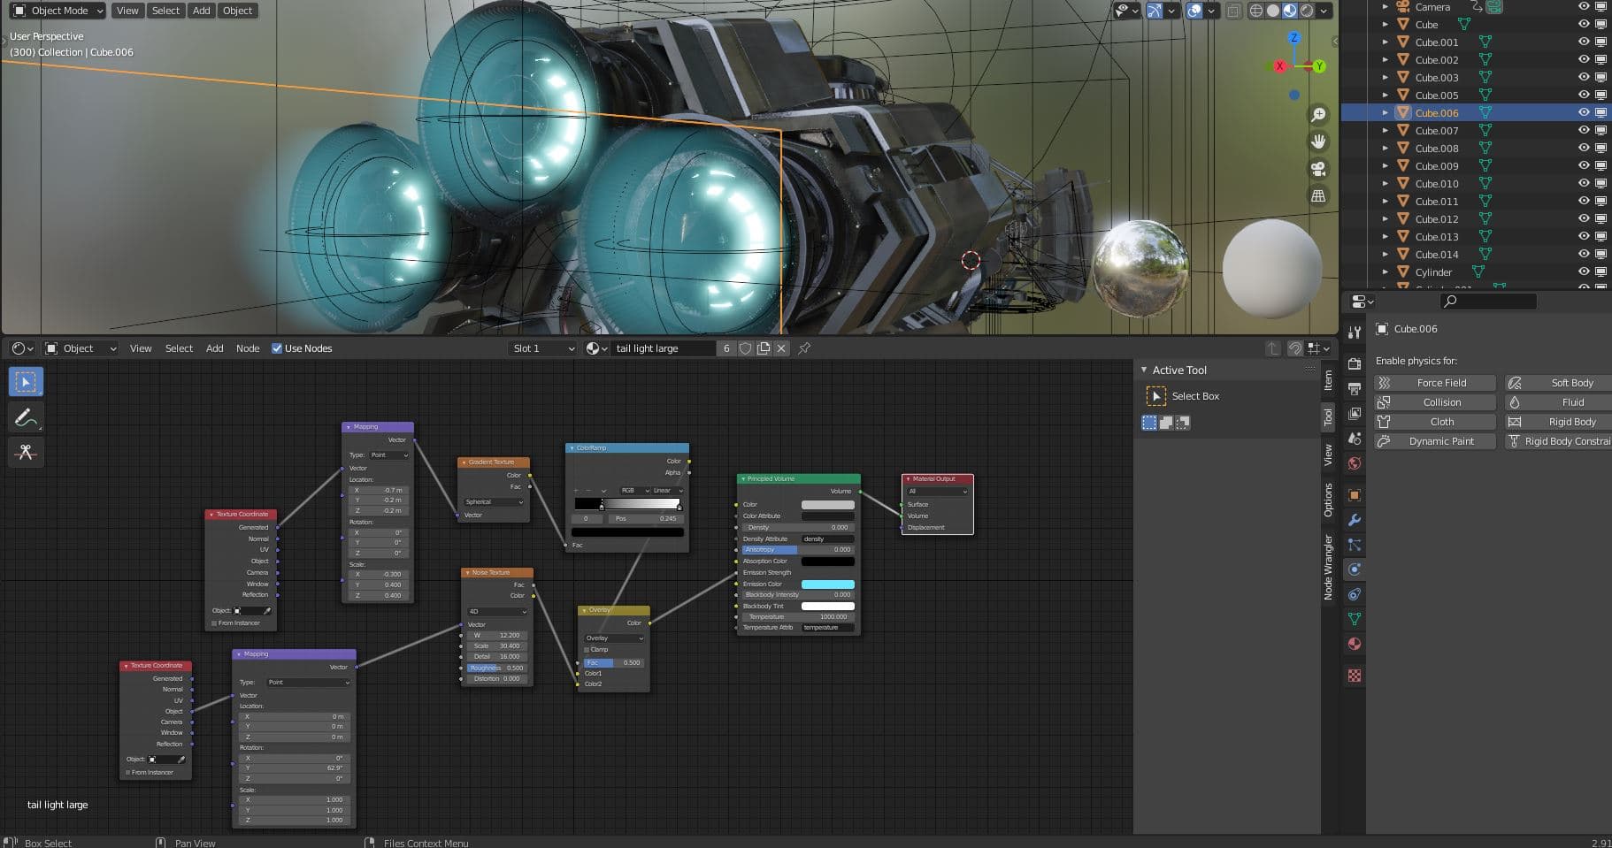Open the Add menu in 3D viewport header
The image size is (1612, 848).
click(202, 11)
